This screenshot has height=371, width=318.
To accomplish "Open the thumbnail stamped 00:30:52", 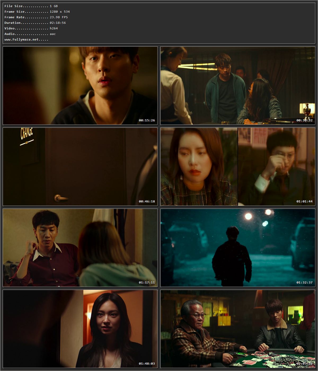I will click(238, 86).
